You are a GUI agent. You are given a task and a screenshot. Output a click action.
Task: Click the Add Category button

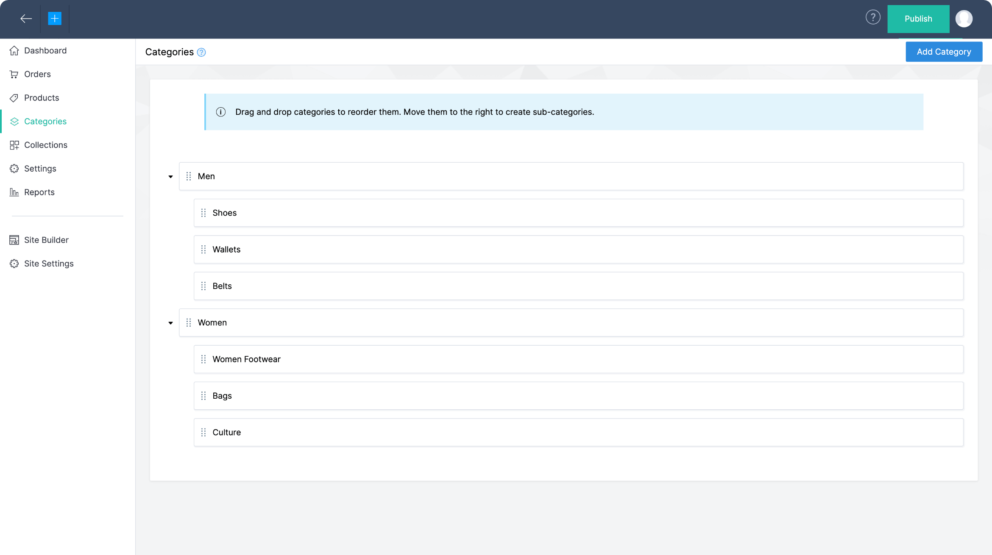[944, 52]
